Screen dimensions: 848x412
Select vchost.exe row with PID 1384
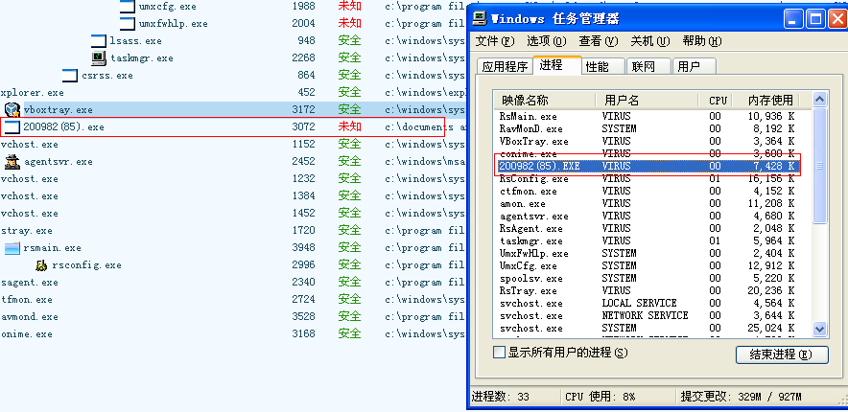click(232, 196)
